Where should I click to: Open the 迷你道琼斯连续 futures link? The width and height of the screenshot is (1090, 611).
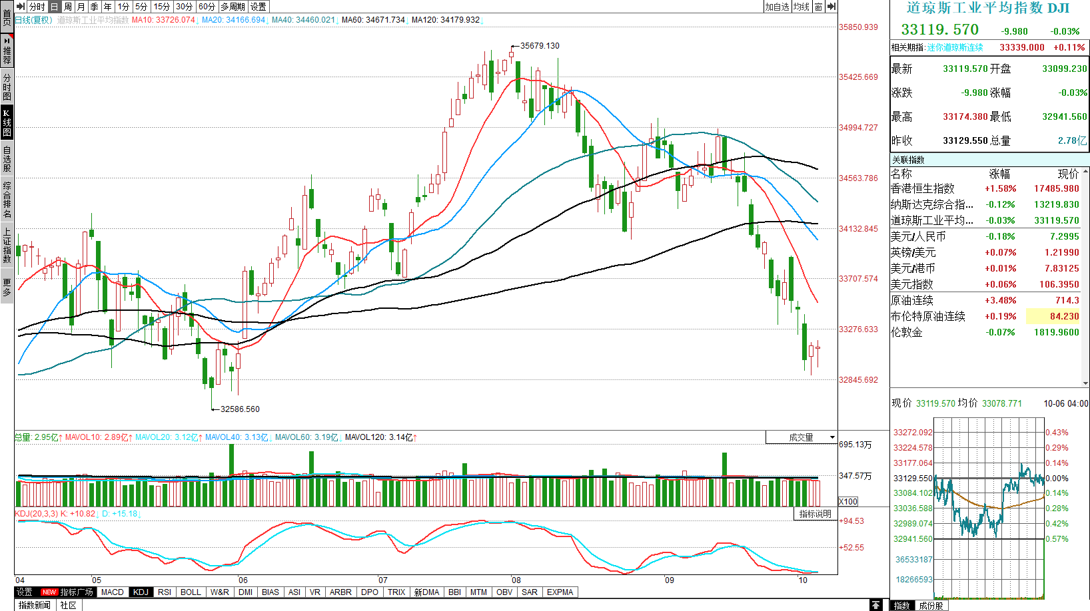(x=955, y=48)
